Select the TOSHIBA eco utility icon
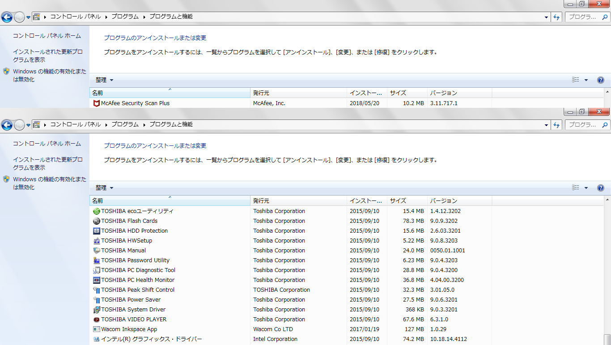Screen dimensions: 611x345 96,211
